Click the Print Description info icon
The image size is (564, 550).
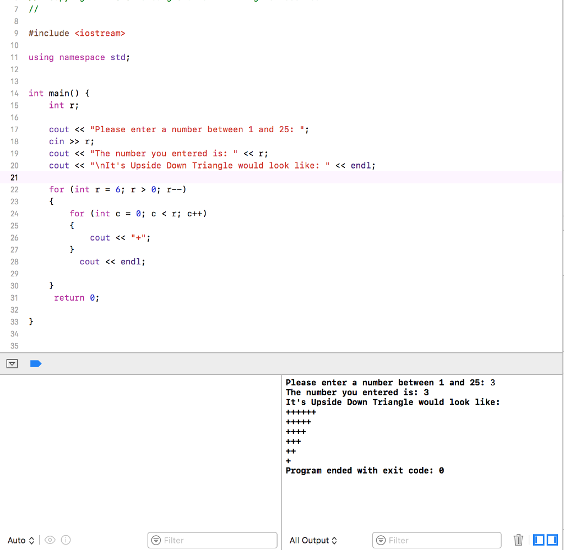click(66, 540)
